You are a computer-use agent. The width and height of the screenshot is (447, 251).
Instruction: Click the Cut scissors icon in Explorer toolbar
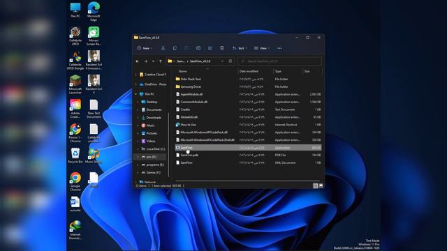pyautogui.click(x=163, y=48)
